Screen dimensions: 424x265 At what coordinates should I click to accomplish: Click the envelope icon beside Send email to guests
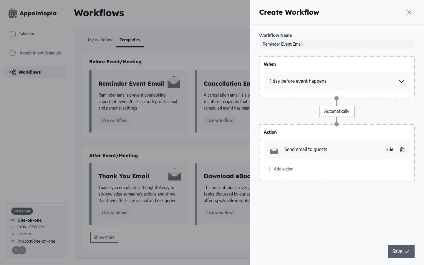(274, 150)
